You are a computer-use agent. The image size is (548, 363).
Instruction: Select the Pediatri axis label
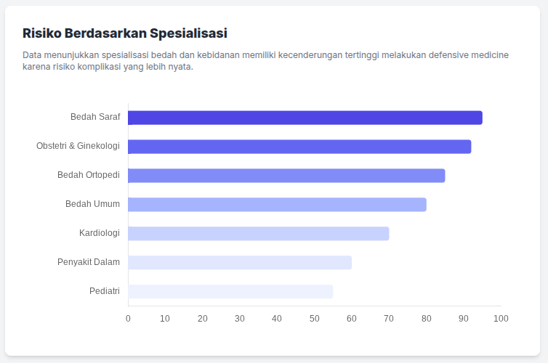coord(105,291)
